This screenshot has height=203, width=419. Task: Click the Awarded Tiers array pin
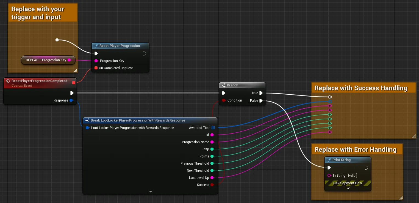pos(213,128)
